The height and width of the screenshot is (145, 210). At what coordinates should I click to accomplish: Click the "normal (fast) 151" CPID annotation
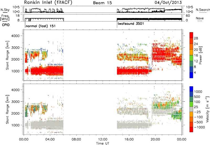click(x=41, y=26)
